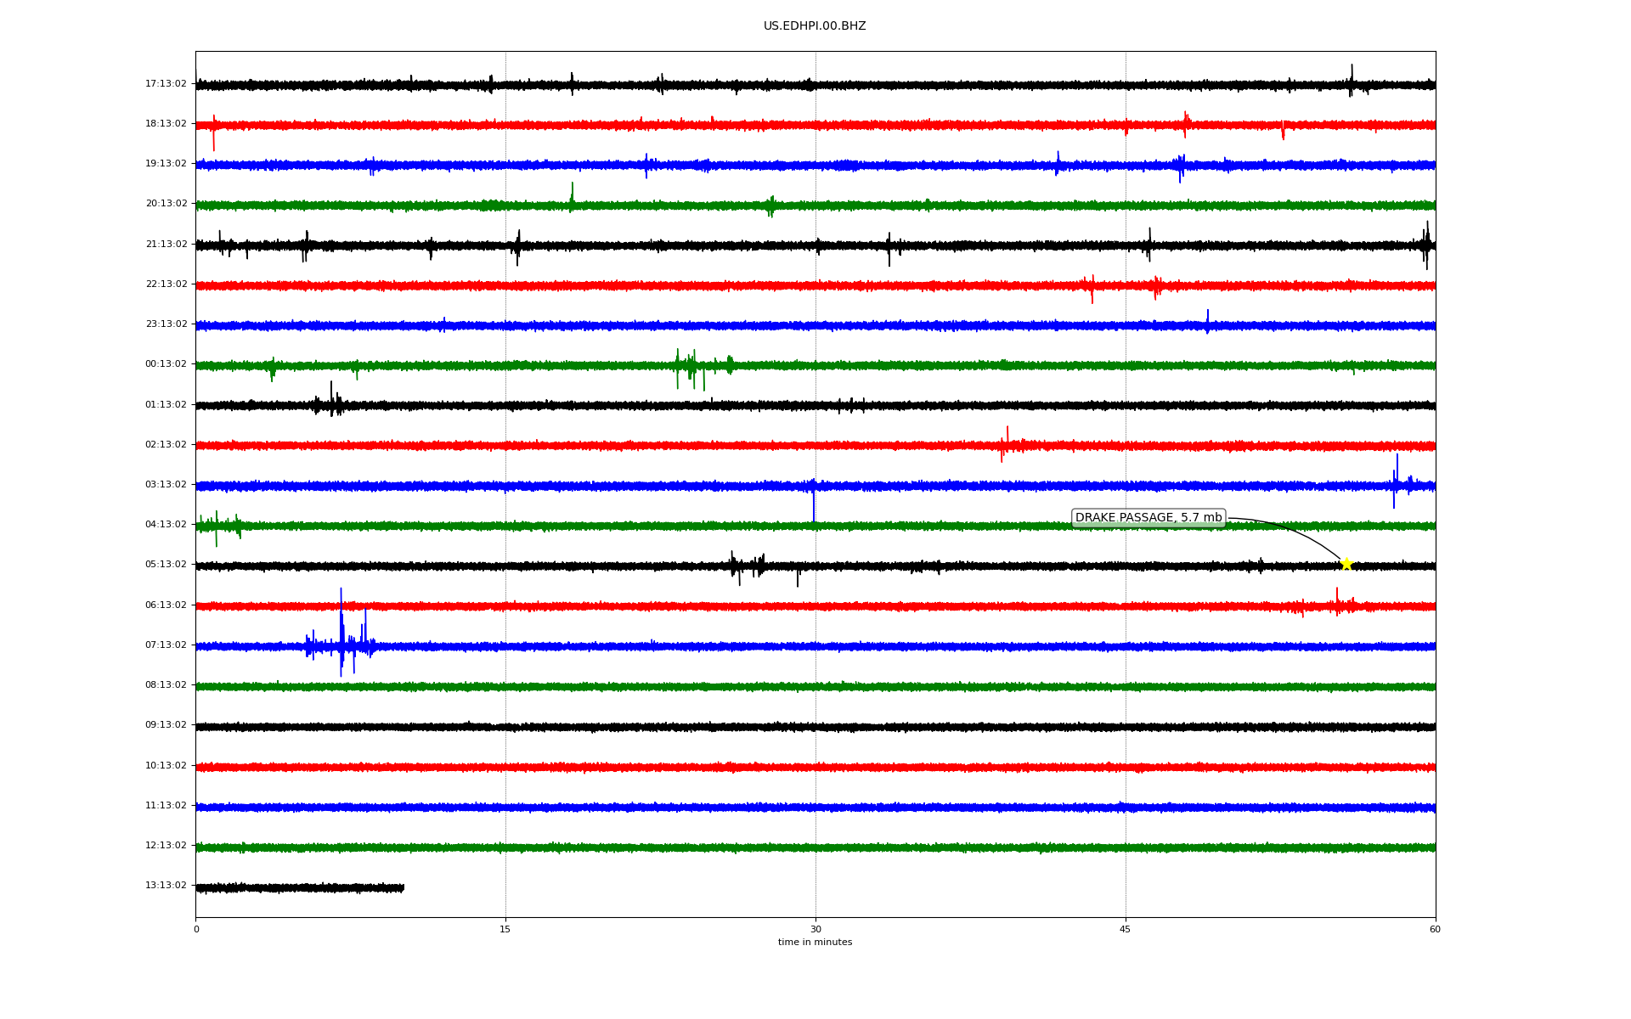Click the x-axis label 'time in minutes'

point(815,943)
